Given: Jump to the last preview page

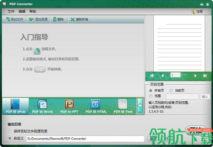Looking at the screenshot, I should click(x=205, y=75).
